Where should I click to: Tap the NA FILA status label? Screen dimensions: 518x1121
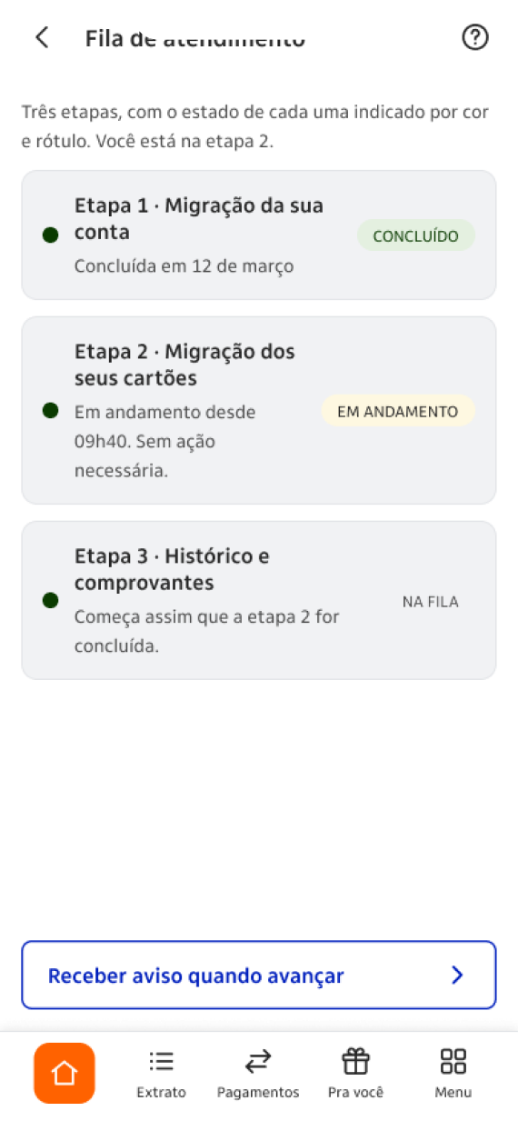[431, 601]
